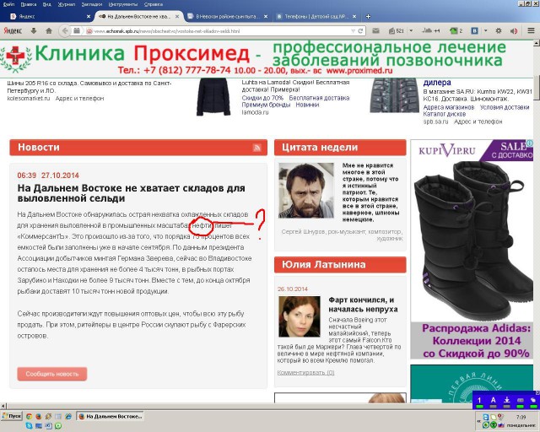Open the Firefox hamburger menu
The image size is (540, 432).
point(531,31)
